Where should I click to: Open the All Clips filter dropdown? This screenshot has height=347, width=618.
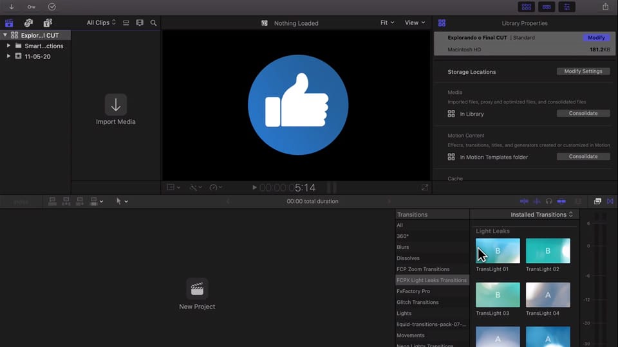tap(101, 23)
